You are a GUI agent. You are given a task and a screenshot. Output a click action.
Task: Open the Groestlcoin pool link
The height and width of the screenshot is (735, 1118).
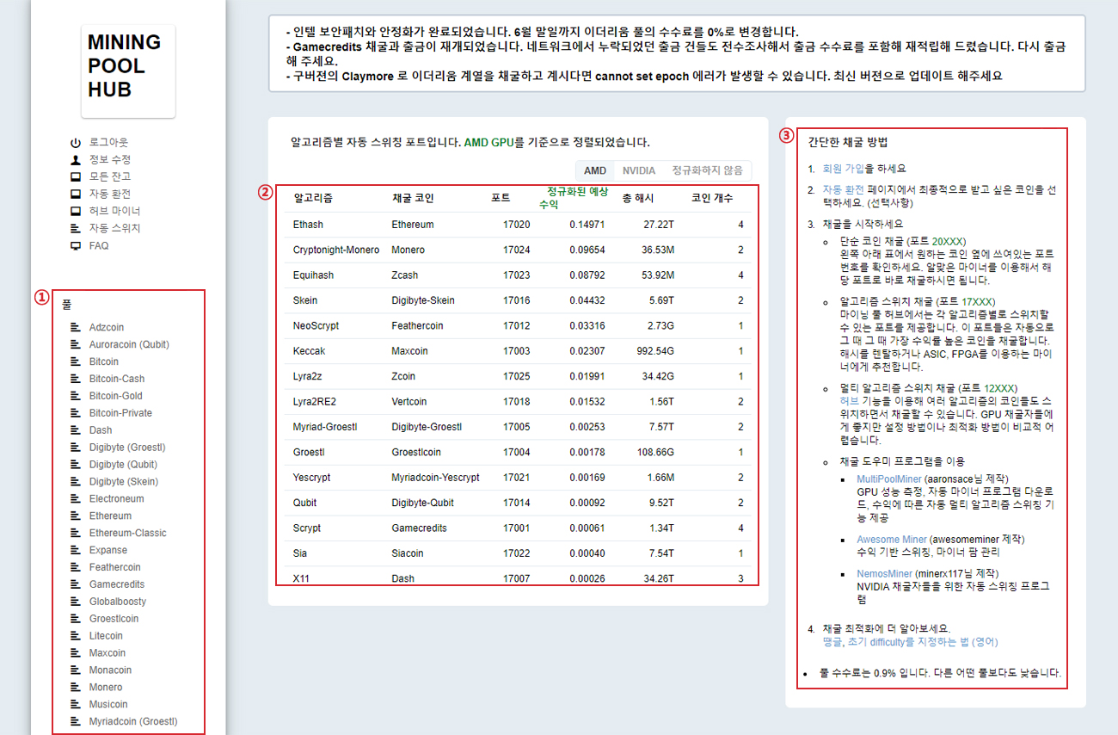point(114,619)
